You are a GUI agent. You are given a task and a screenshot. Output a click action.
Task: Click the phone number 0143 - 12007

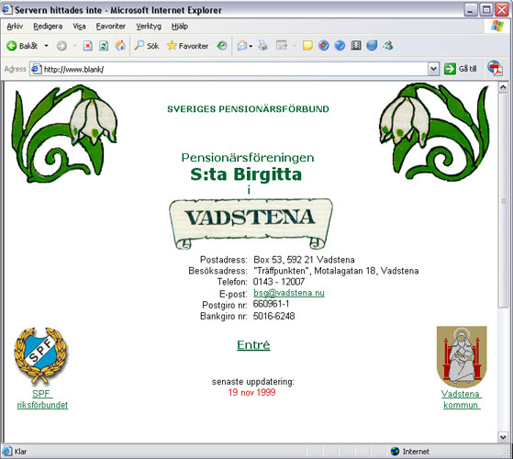279,282
